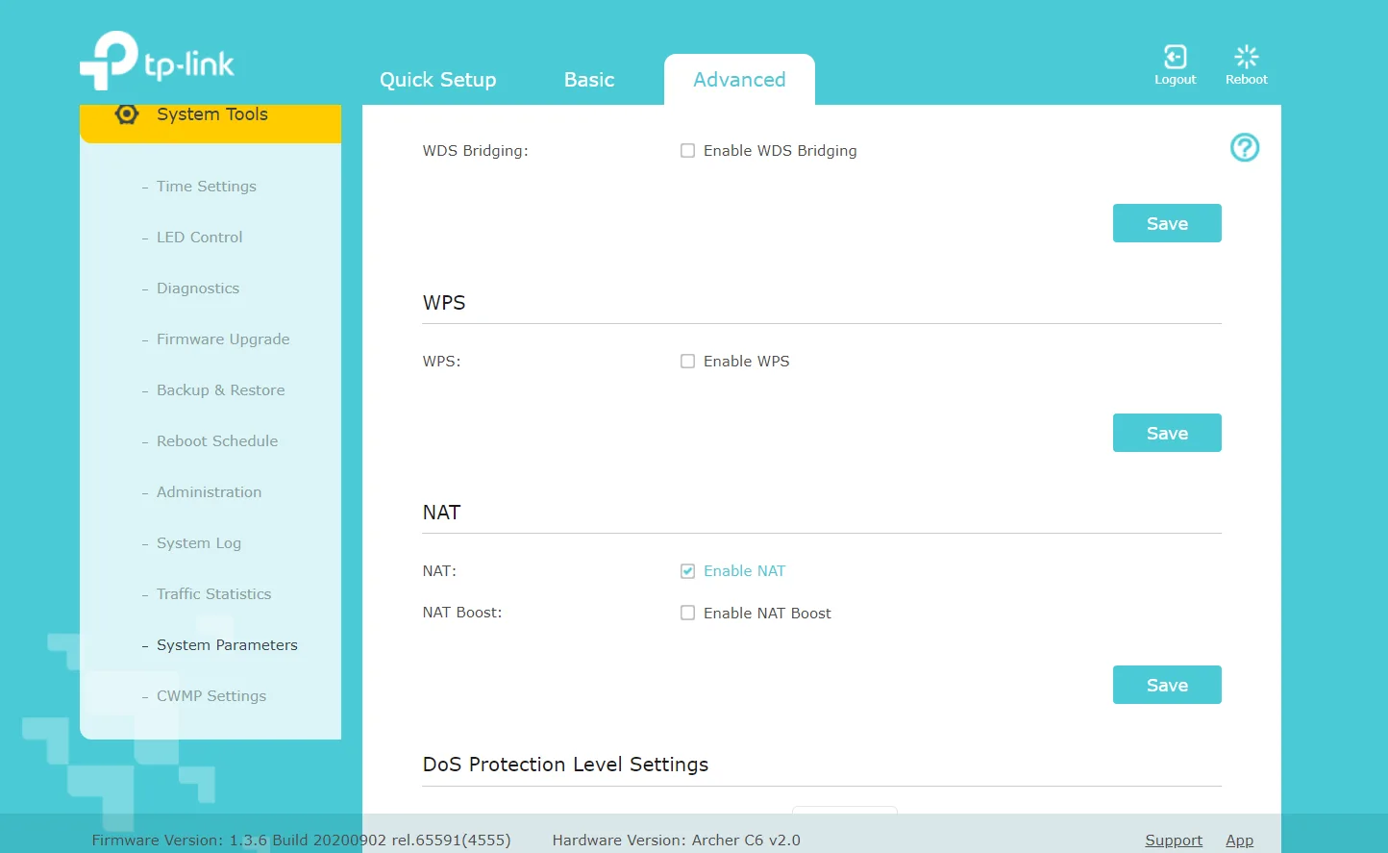Open Backup & Restore page

pyautogui.click(x=220, y=390)
